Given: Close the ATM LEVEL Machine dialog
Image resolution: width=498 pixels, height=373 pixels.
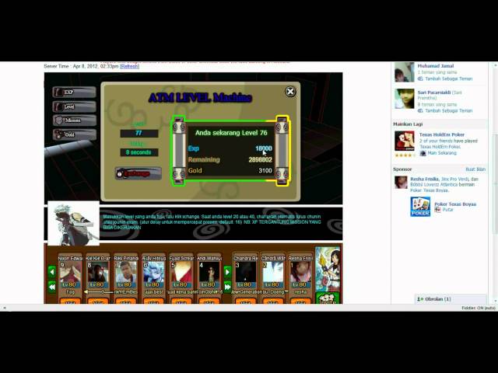Looking at the screenshot, I should (x=290, y=92).
